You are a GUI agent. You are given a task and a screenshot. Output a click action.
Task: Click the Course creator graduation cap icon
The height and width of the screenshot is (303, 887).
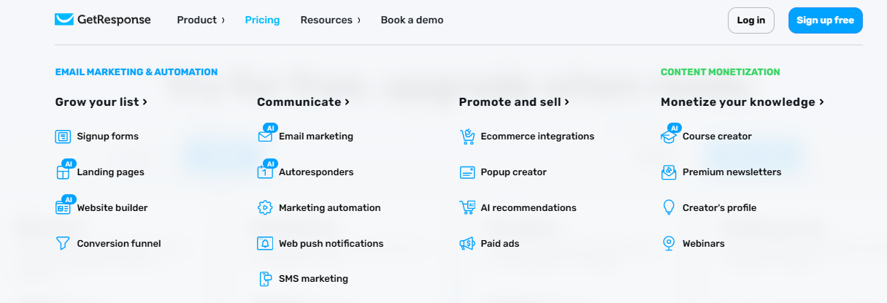[669, 137]
